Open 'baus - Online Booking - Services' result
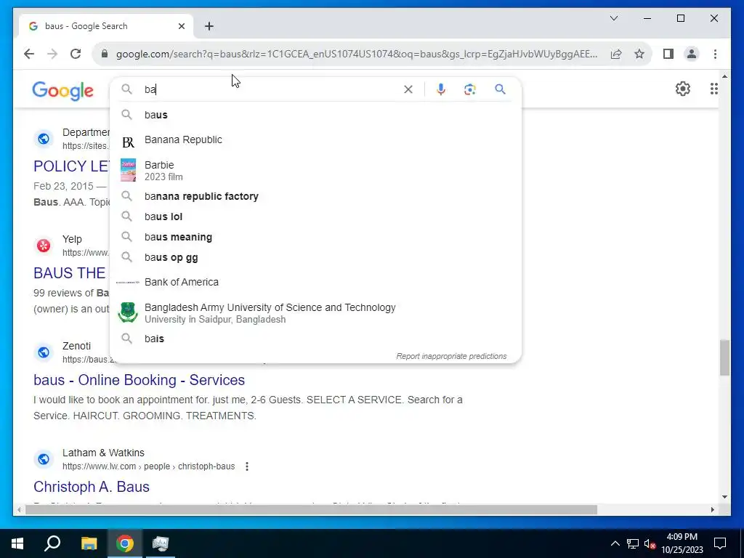 pyautogui.click(x=139, y=380)
